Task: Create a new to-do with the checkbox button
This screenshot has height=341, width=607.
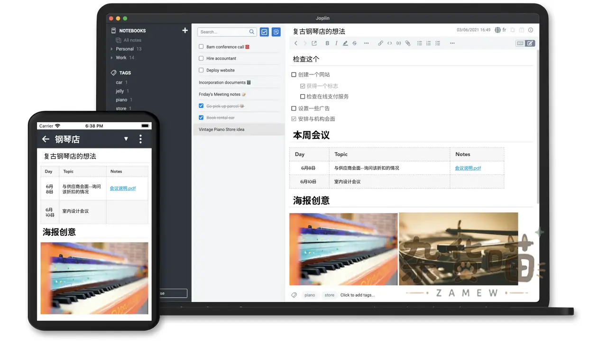Action: (x=265, y=32)
